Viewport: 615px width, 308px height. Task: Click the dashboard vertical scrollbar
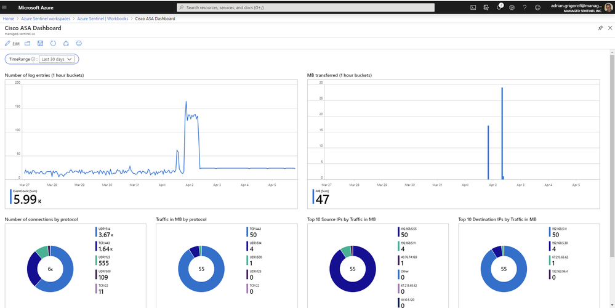pos(612,156)
